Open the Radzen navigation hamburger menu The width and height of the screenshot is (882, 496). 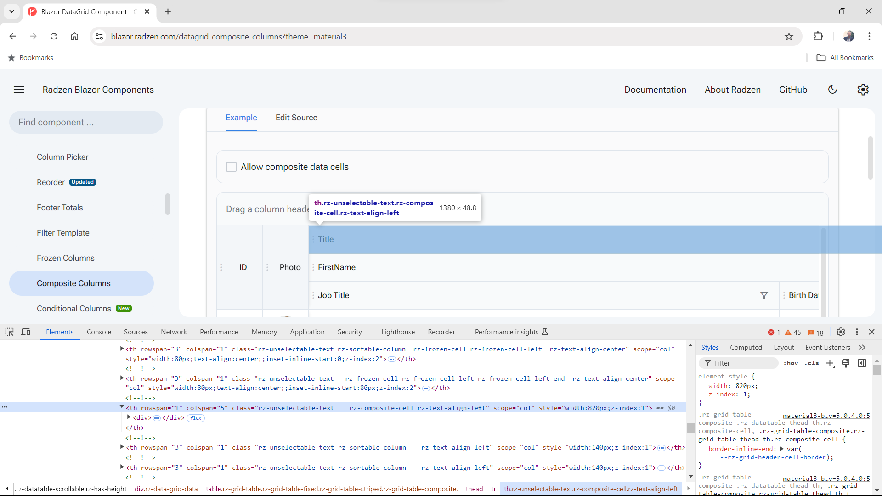tap(19, 90)
